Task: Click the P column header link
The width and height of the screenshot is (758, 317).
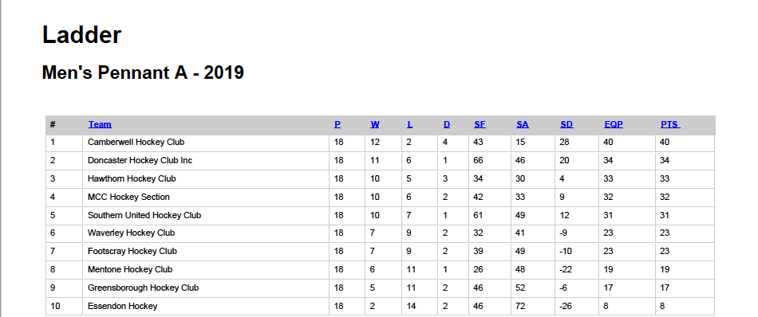Action: tap(338, 124)
